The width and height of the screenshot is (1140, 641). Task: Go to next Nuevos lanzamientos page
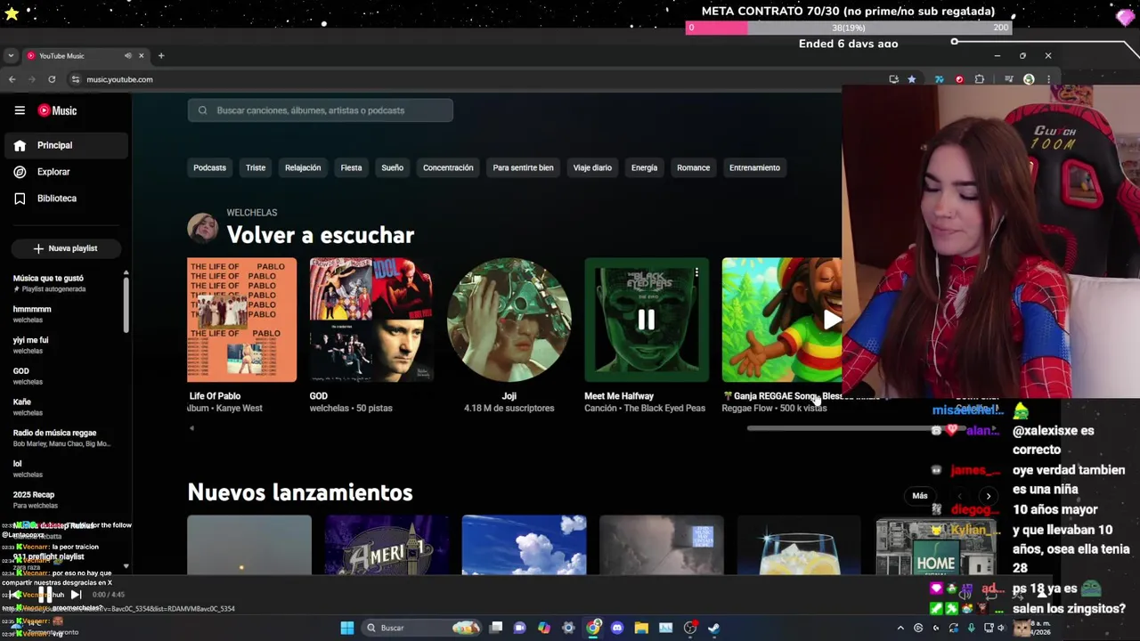pos(988,496)
